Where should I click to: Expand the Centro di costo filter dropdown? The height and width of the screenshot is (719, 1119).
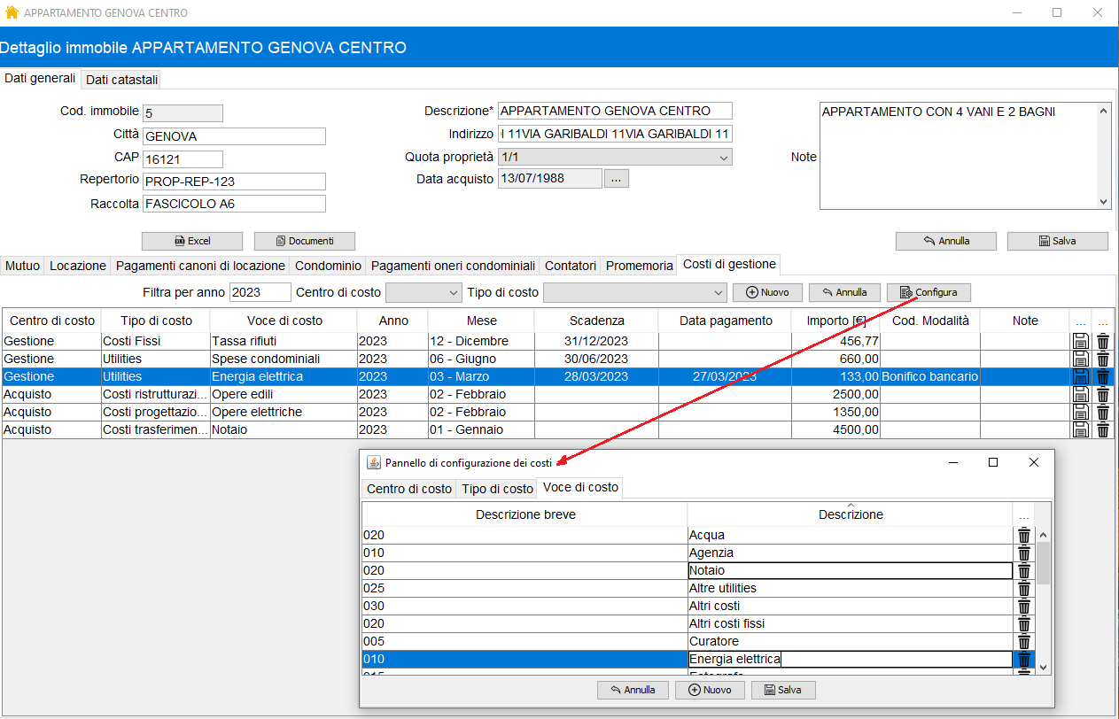(x=424, y=292)
